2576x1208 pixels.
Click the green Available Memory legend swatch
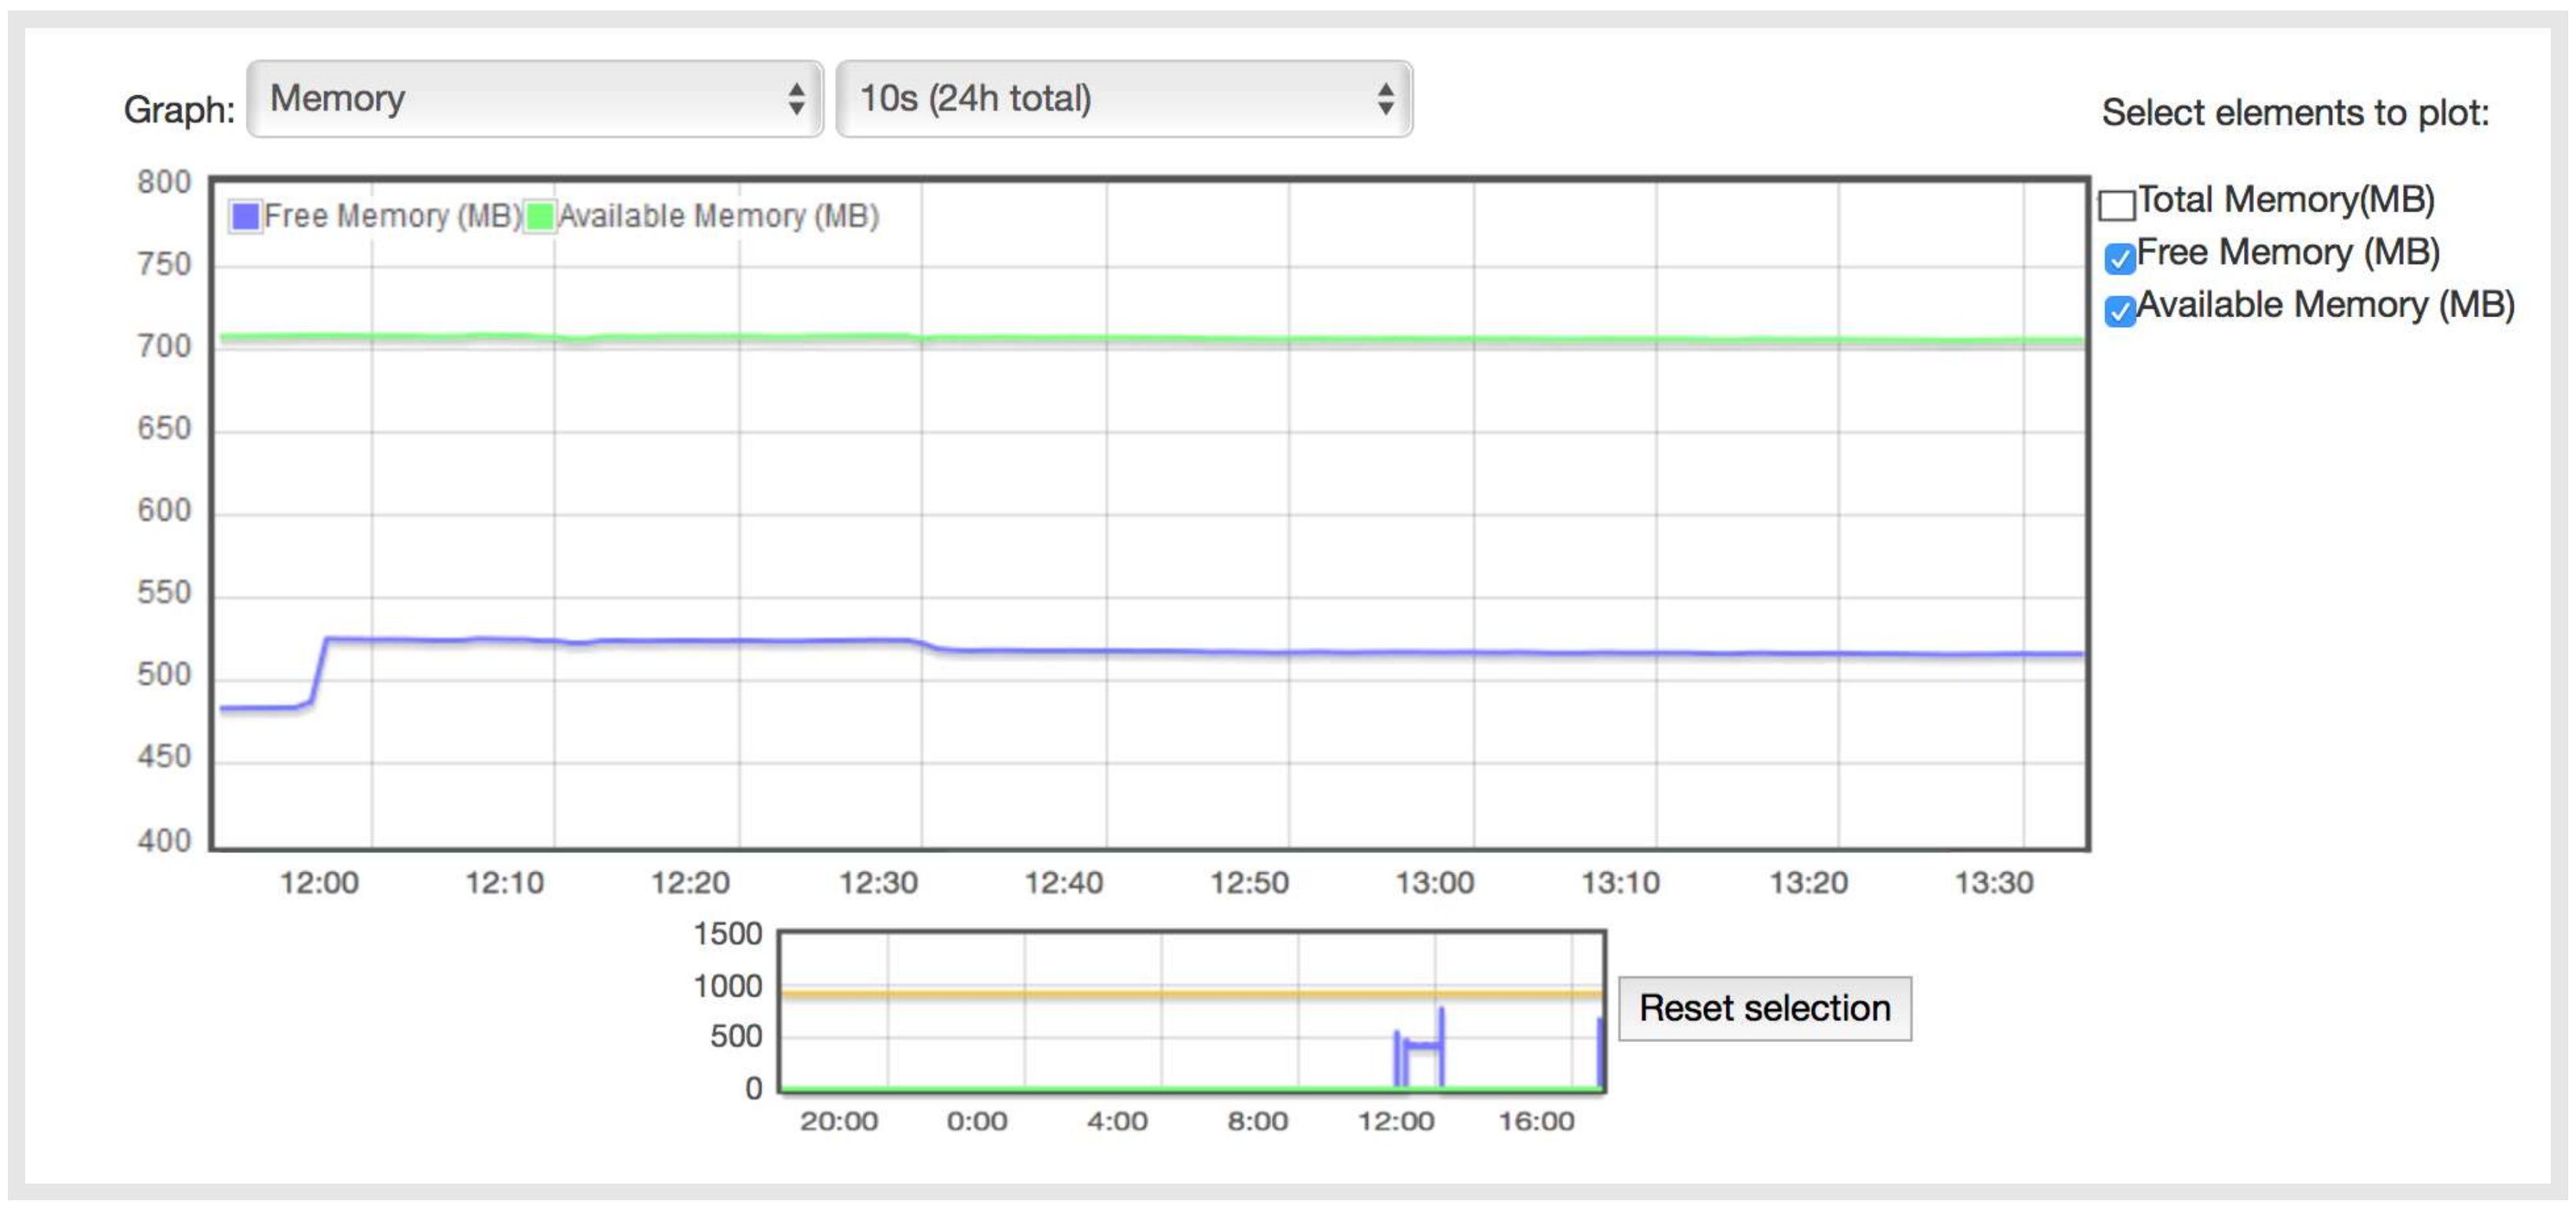(x=540, y=216)
